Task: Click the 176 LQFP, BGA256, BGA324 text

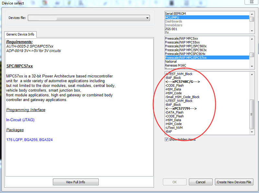Action: [x=29, y=140]
